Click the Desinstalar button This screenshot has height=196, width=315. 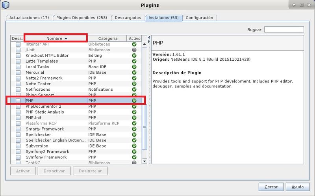coord(91,171)
